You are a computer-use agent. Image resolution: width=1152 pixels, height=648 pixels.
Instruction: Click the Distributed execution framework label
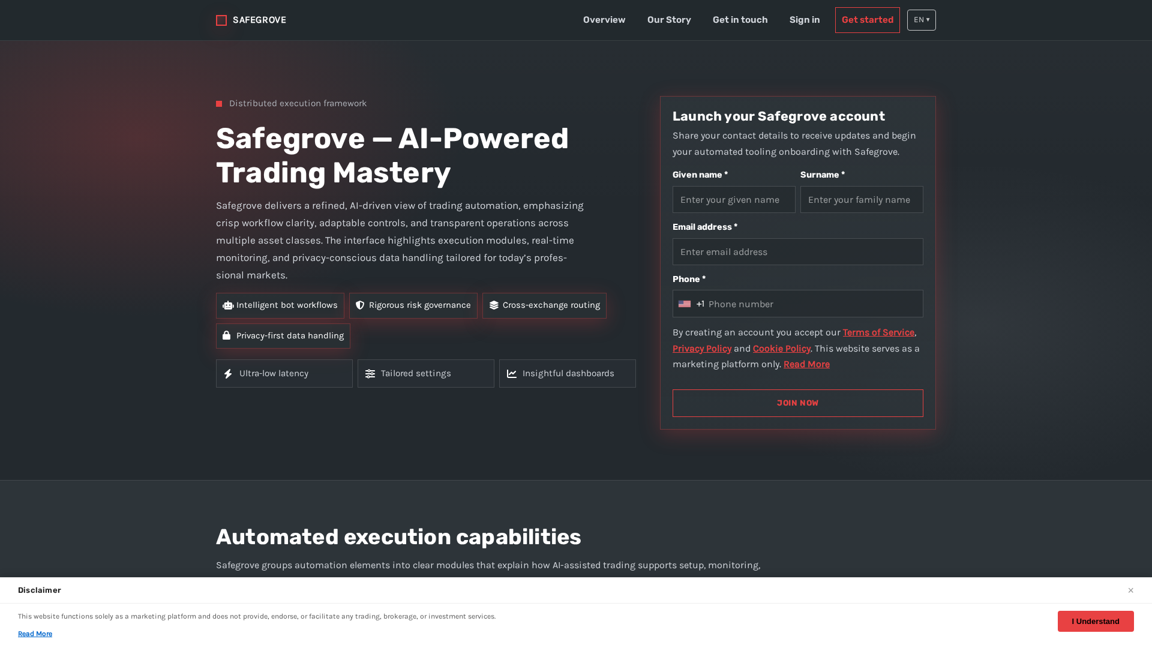[x=298, y=104]
